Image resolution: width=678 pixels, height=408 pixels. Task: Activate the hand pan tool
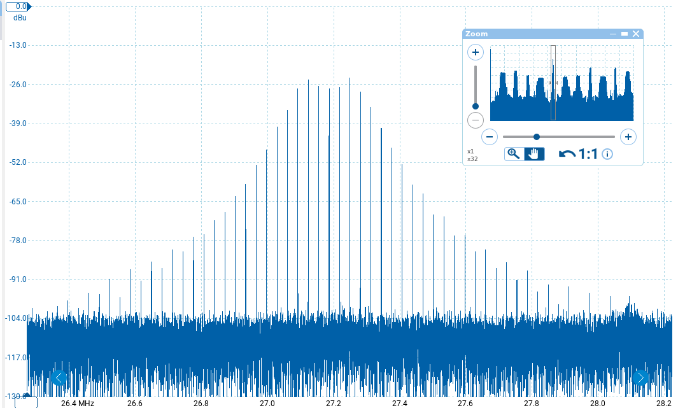tap(534, 153)
